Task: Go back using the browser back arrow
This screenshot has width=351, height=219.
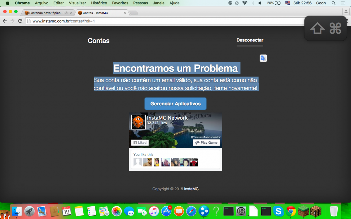Action: click(x=5, y=21)
